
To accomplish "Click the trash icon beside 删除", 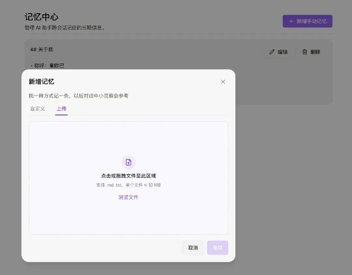I will point(305,52).
